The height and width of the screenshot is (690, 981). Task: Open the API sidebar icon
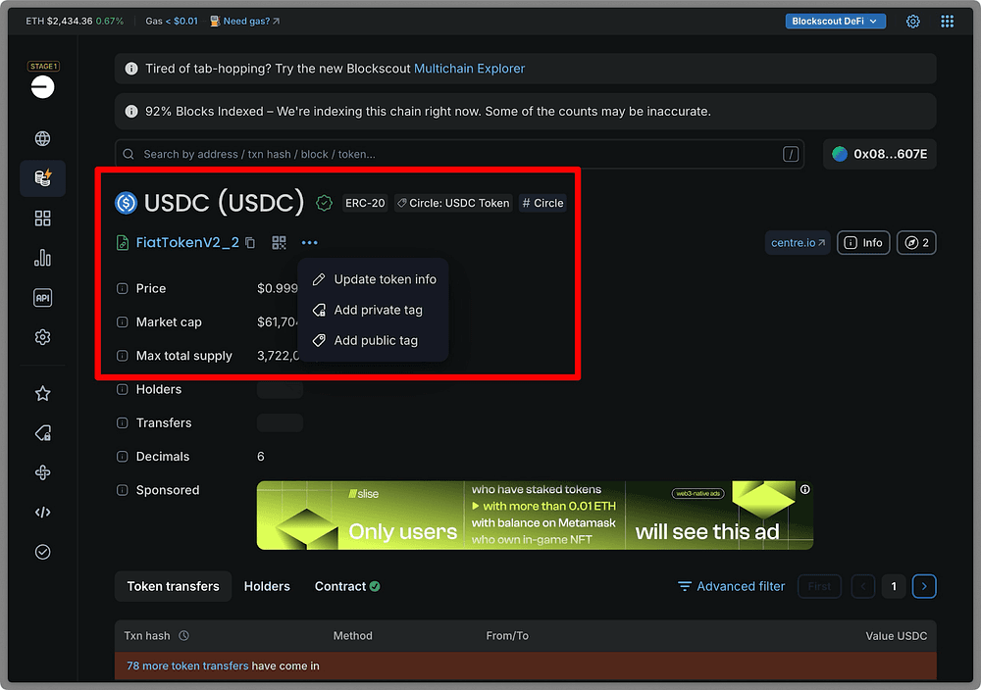[42, 298]
